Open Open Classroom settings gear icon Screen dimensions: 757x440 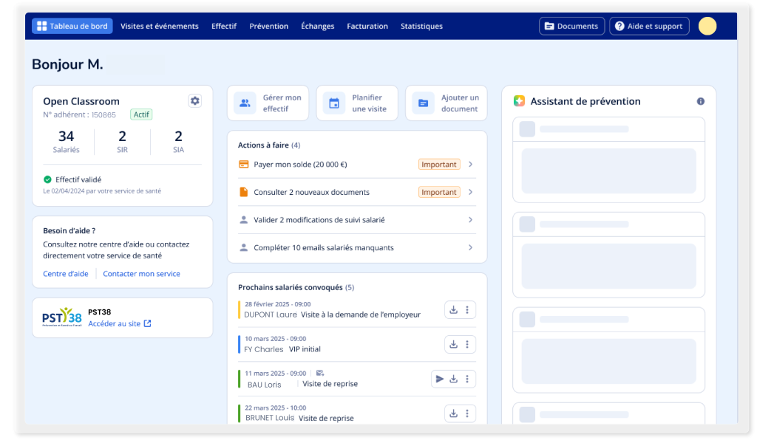(194, 101)
